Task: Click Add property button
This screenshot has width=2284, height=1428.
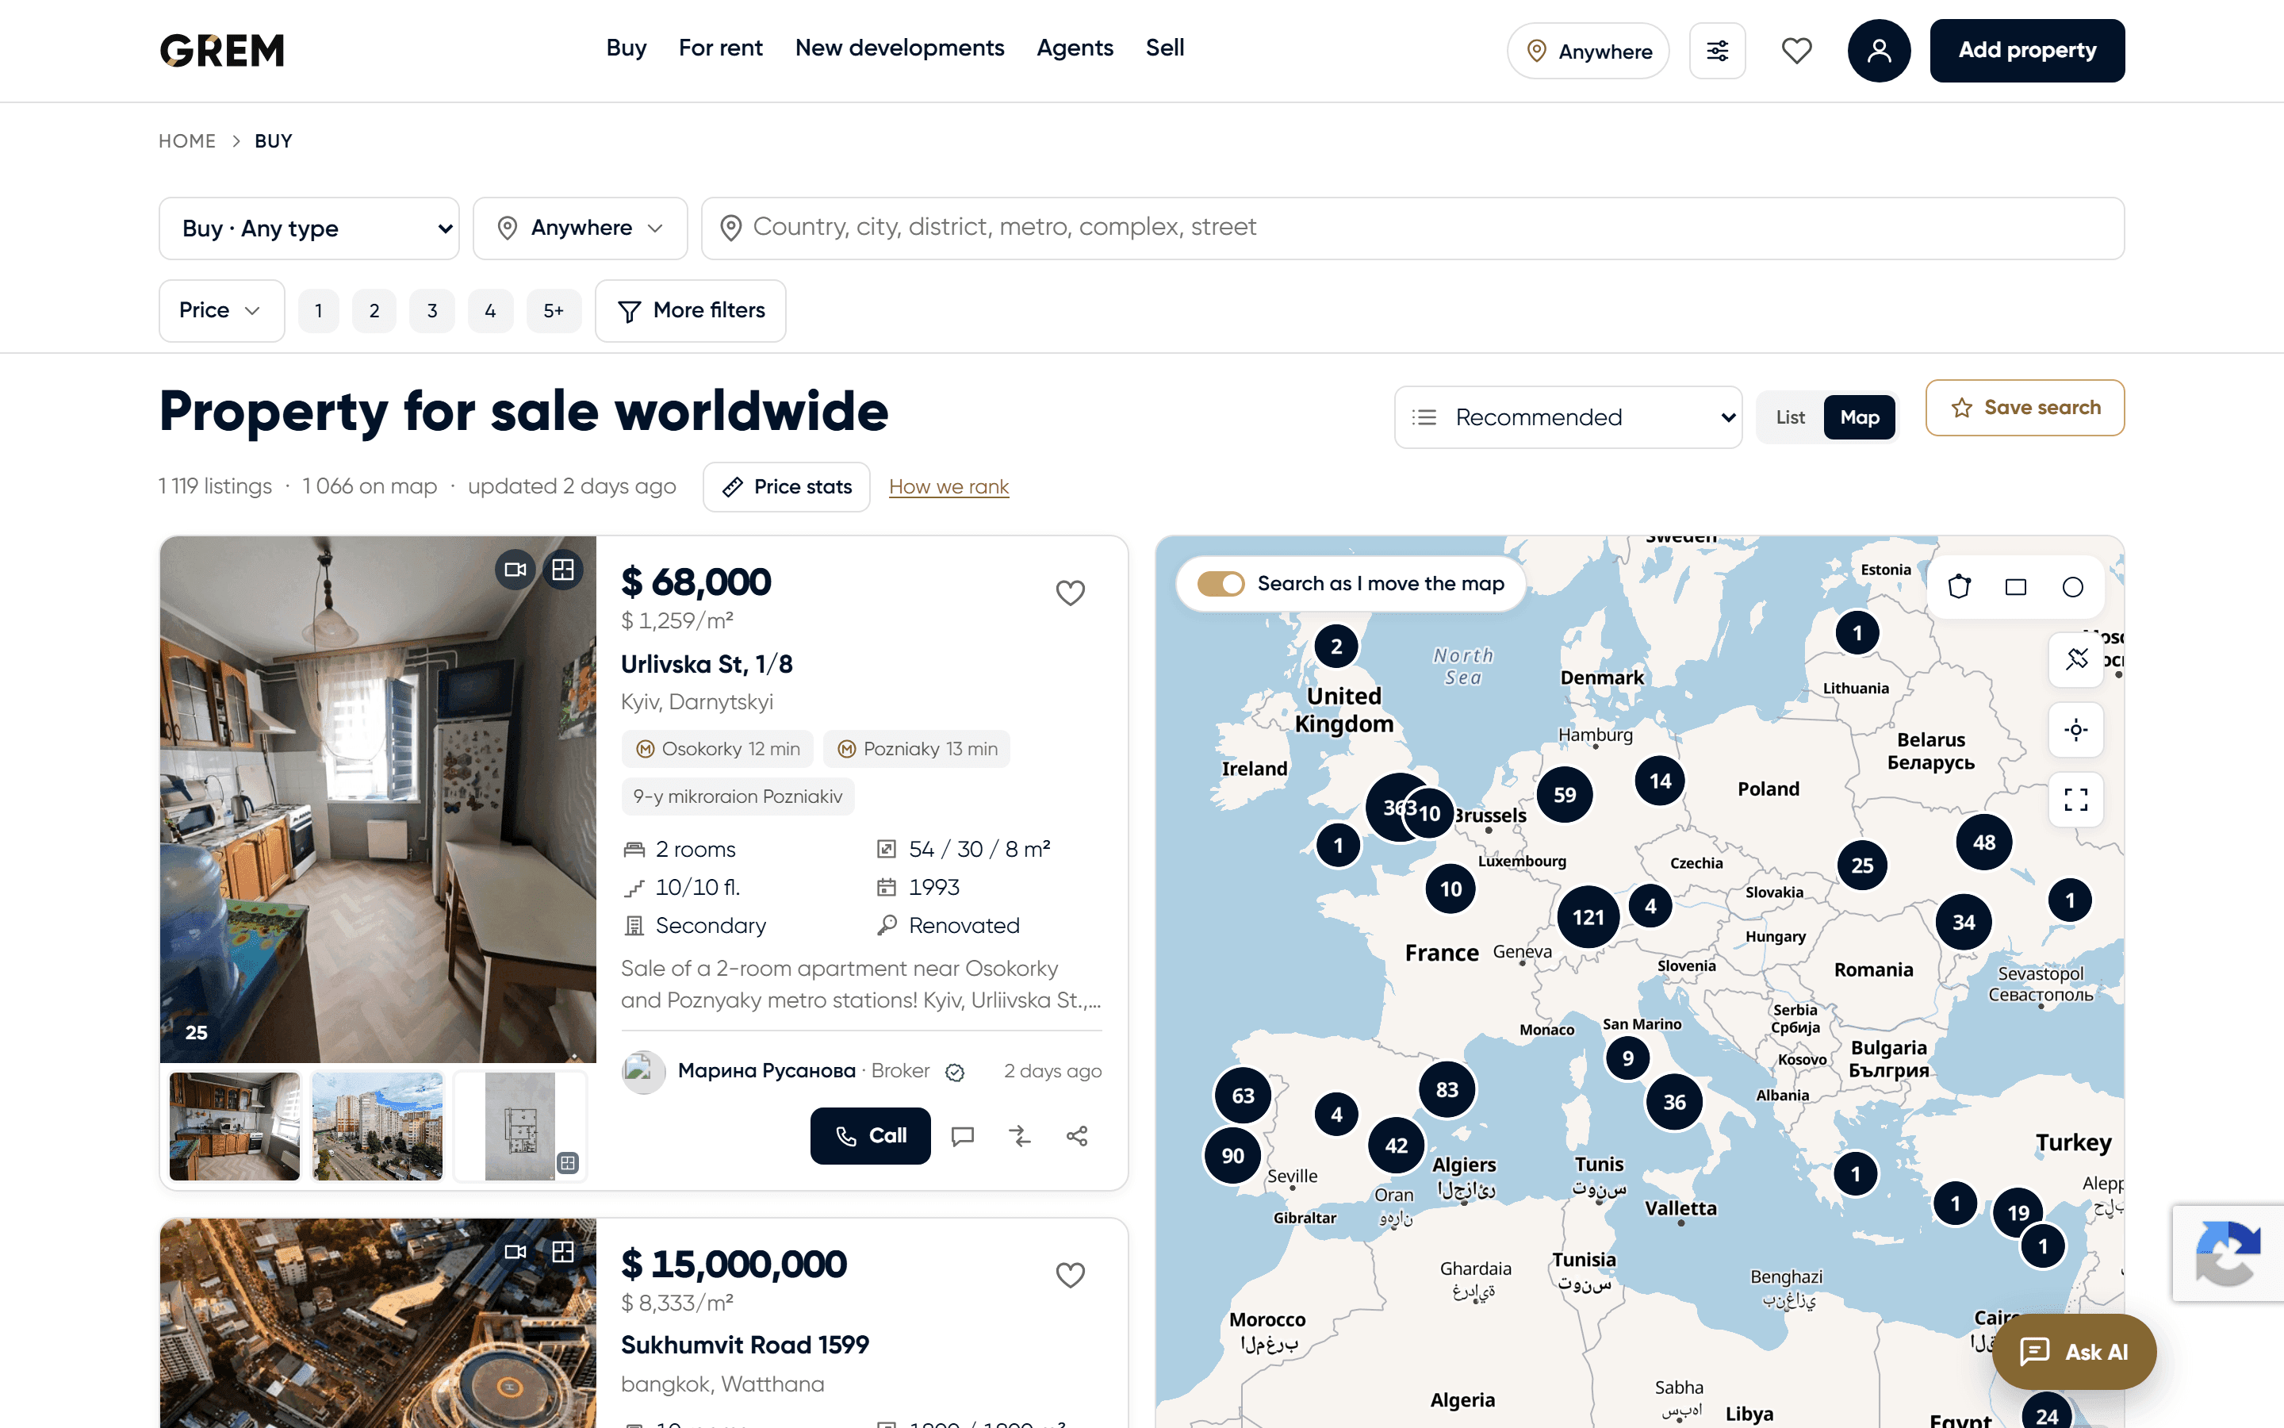Action: pyautogui.click(x=2027, y=51)
